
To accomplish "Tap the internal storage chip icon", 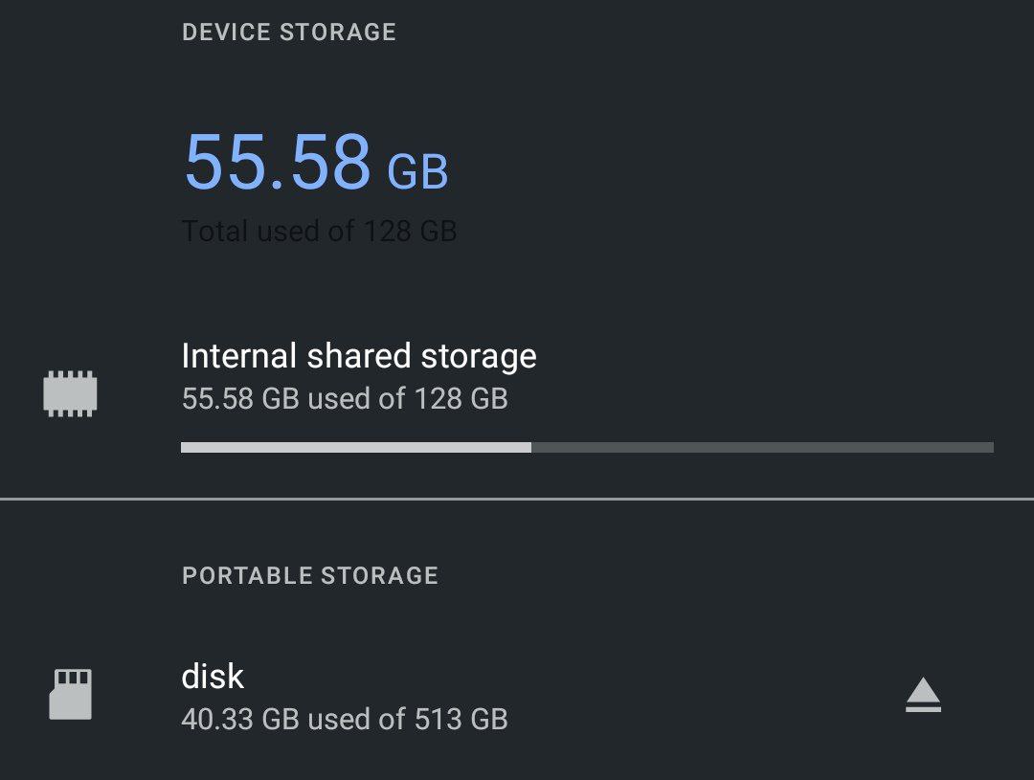I will (70, 393).
